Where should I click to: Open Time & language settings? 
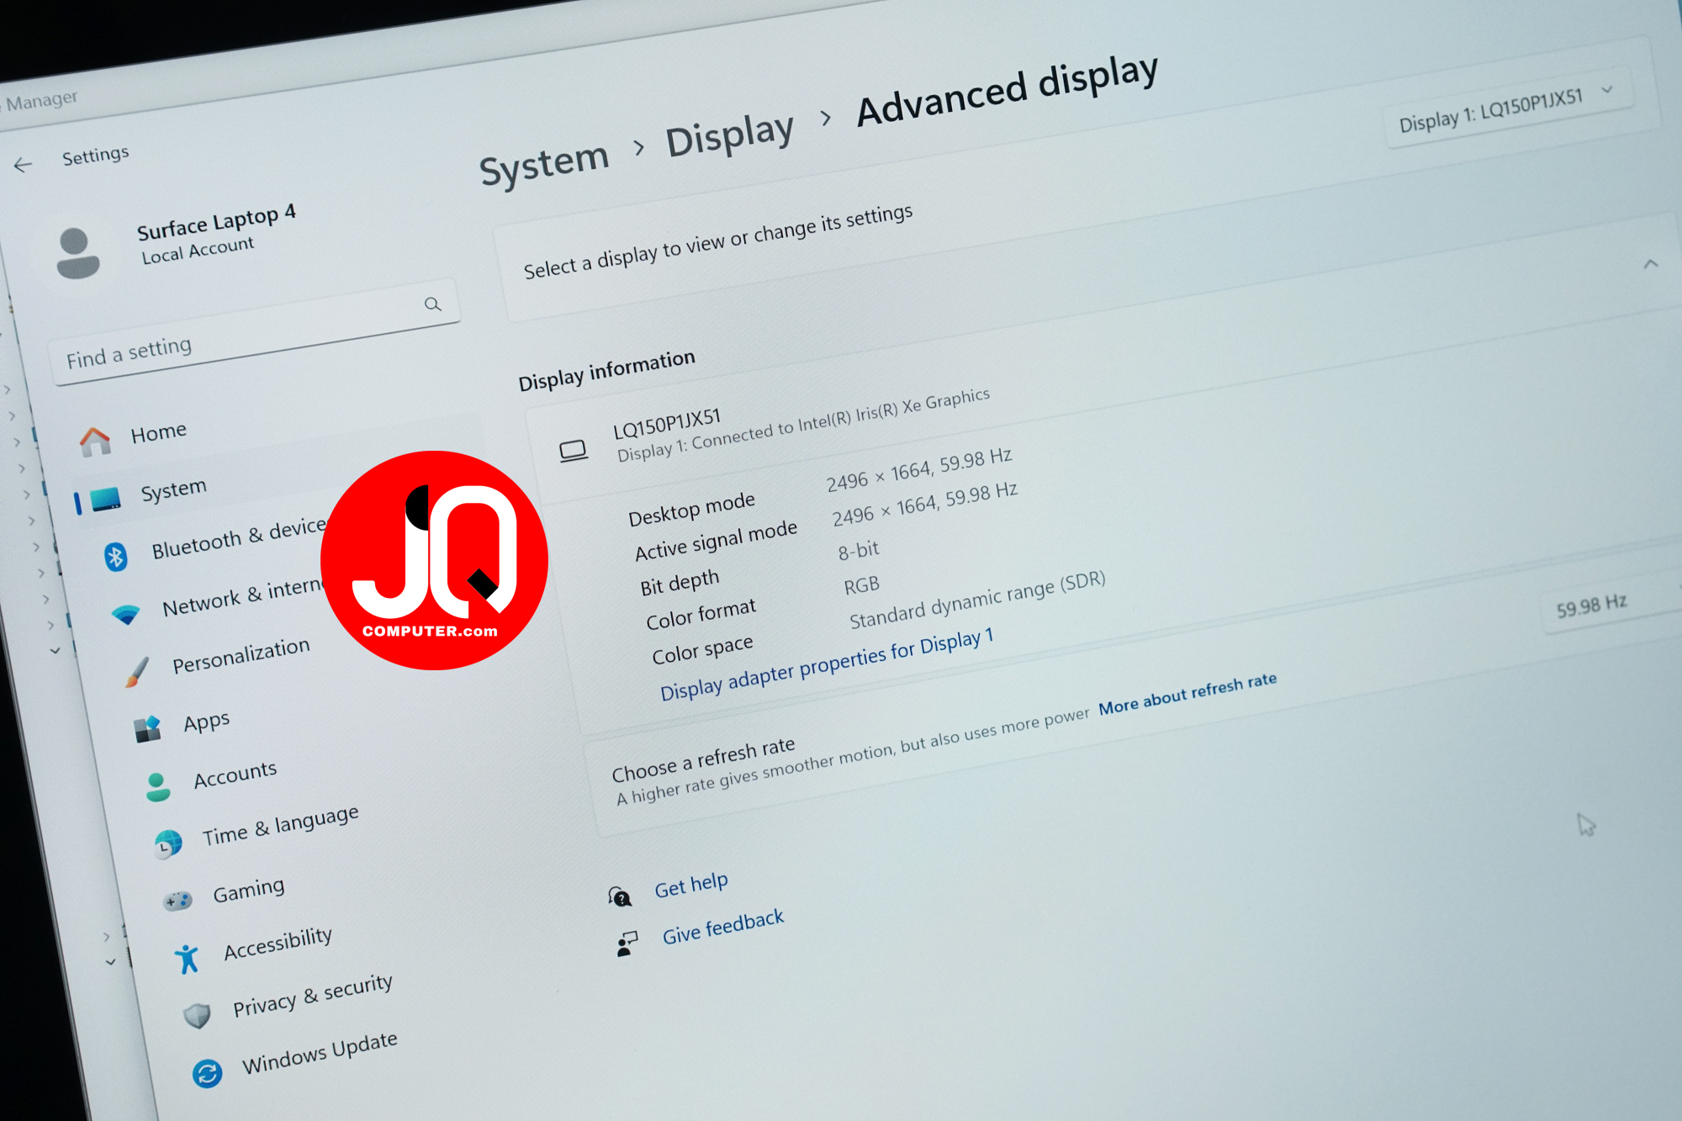281,826
